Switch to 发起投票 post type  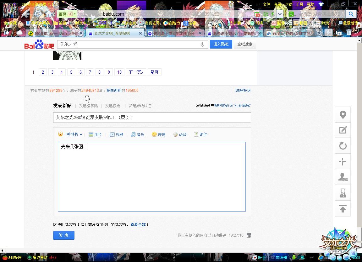113,106
